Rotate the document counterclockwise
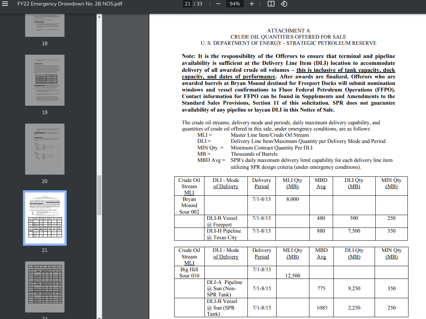Viewport: 426px width, 319px height. click(284, 4)
